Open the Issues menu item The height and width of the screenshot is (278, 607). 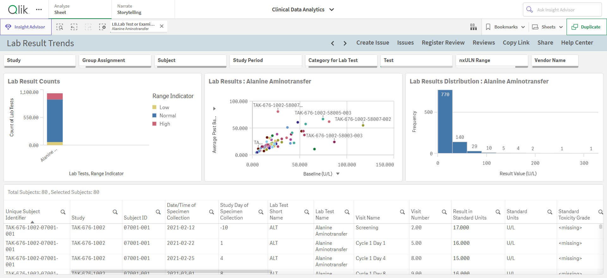(405, 43)
